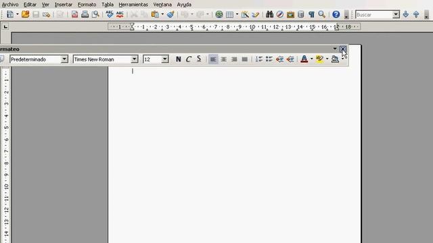Viewport: 433px width, 243px height.
Task: Apply the yellow highlighting color
Action: tap(319, 59)
